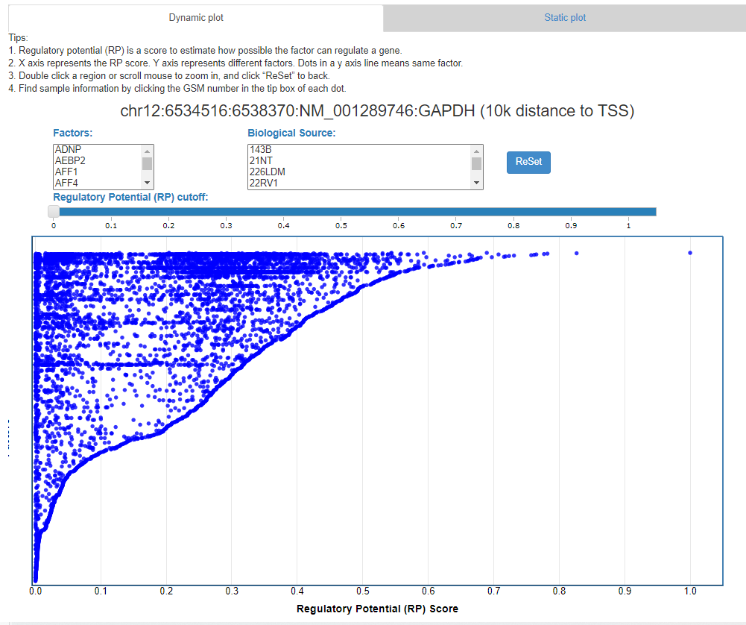Click the Biological Source label
Viewport: 746px width, 625px height.
coord(291,133)
